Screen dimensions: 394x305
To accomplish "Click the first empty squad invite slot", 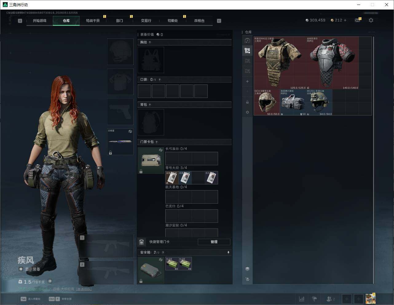I will pos(347,299).
